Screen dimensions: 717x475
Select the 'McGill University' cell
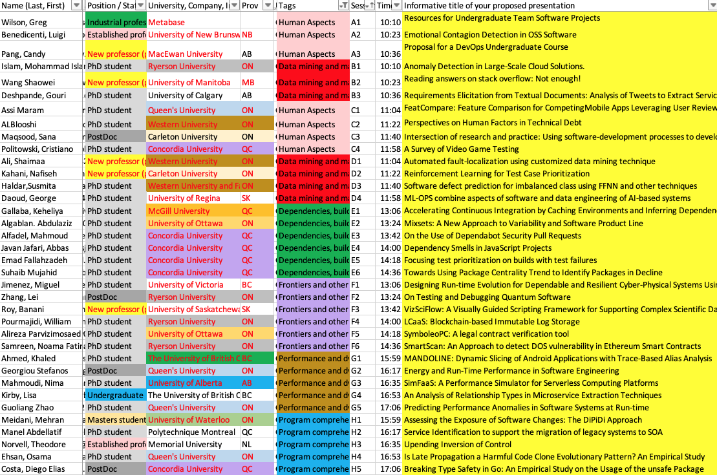click(193, 211)
